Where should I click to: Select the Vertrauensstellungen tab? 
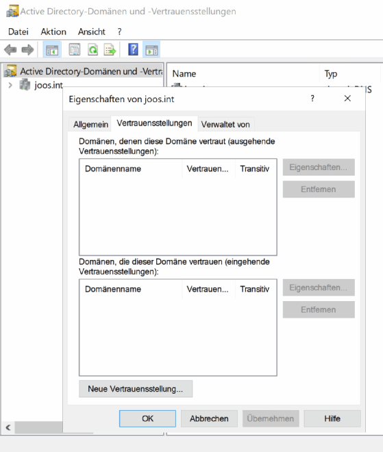point(154,123)
